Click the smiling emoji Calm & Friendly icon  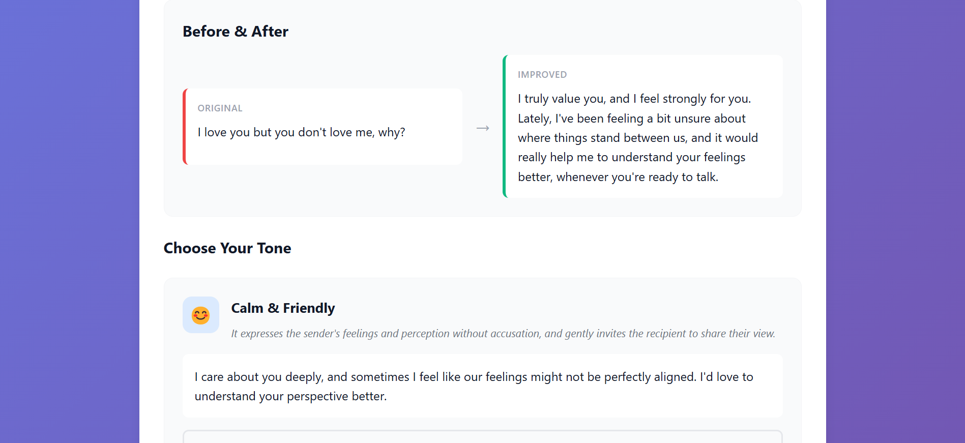point(201,315)
